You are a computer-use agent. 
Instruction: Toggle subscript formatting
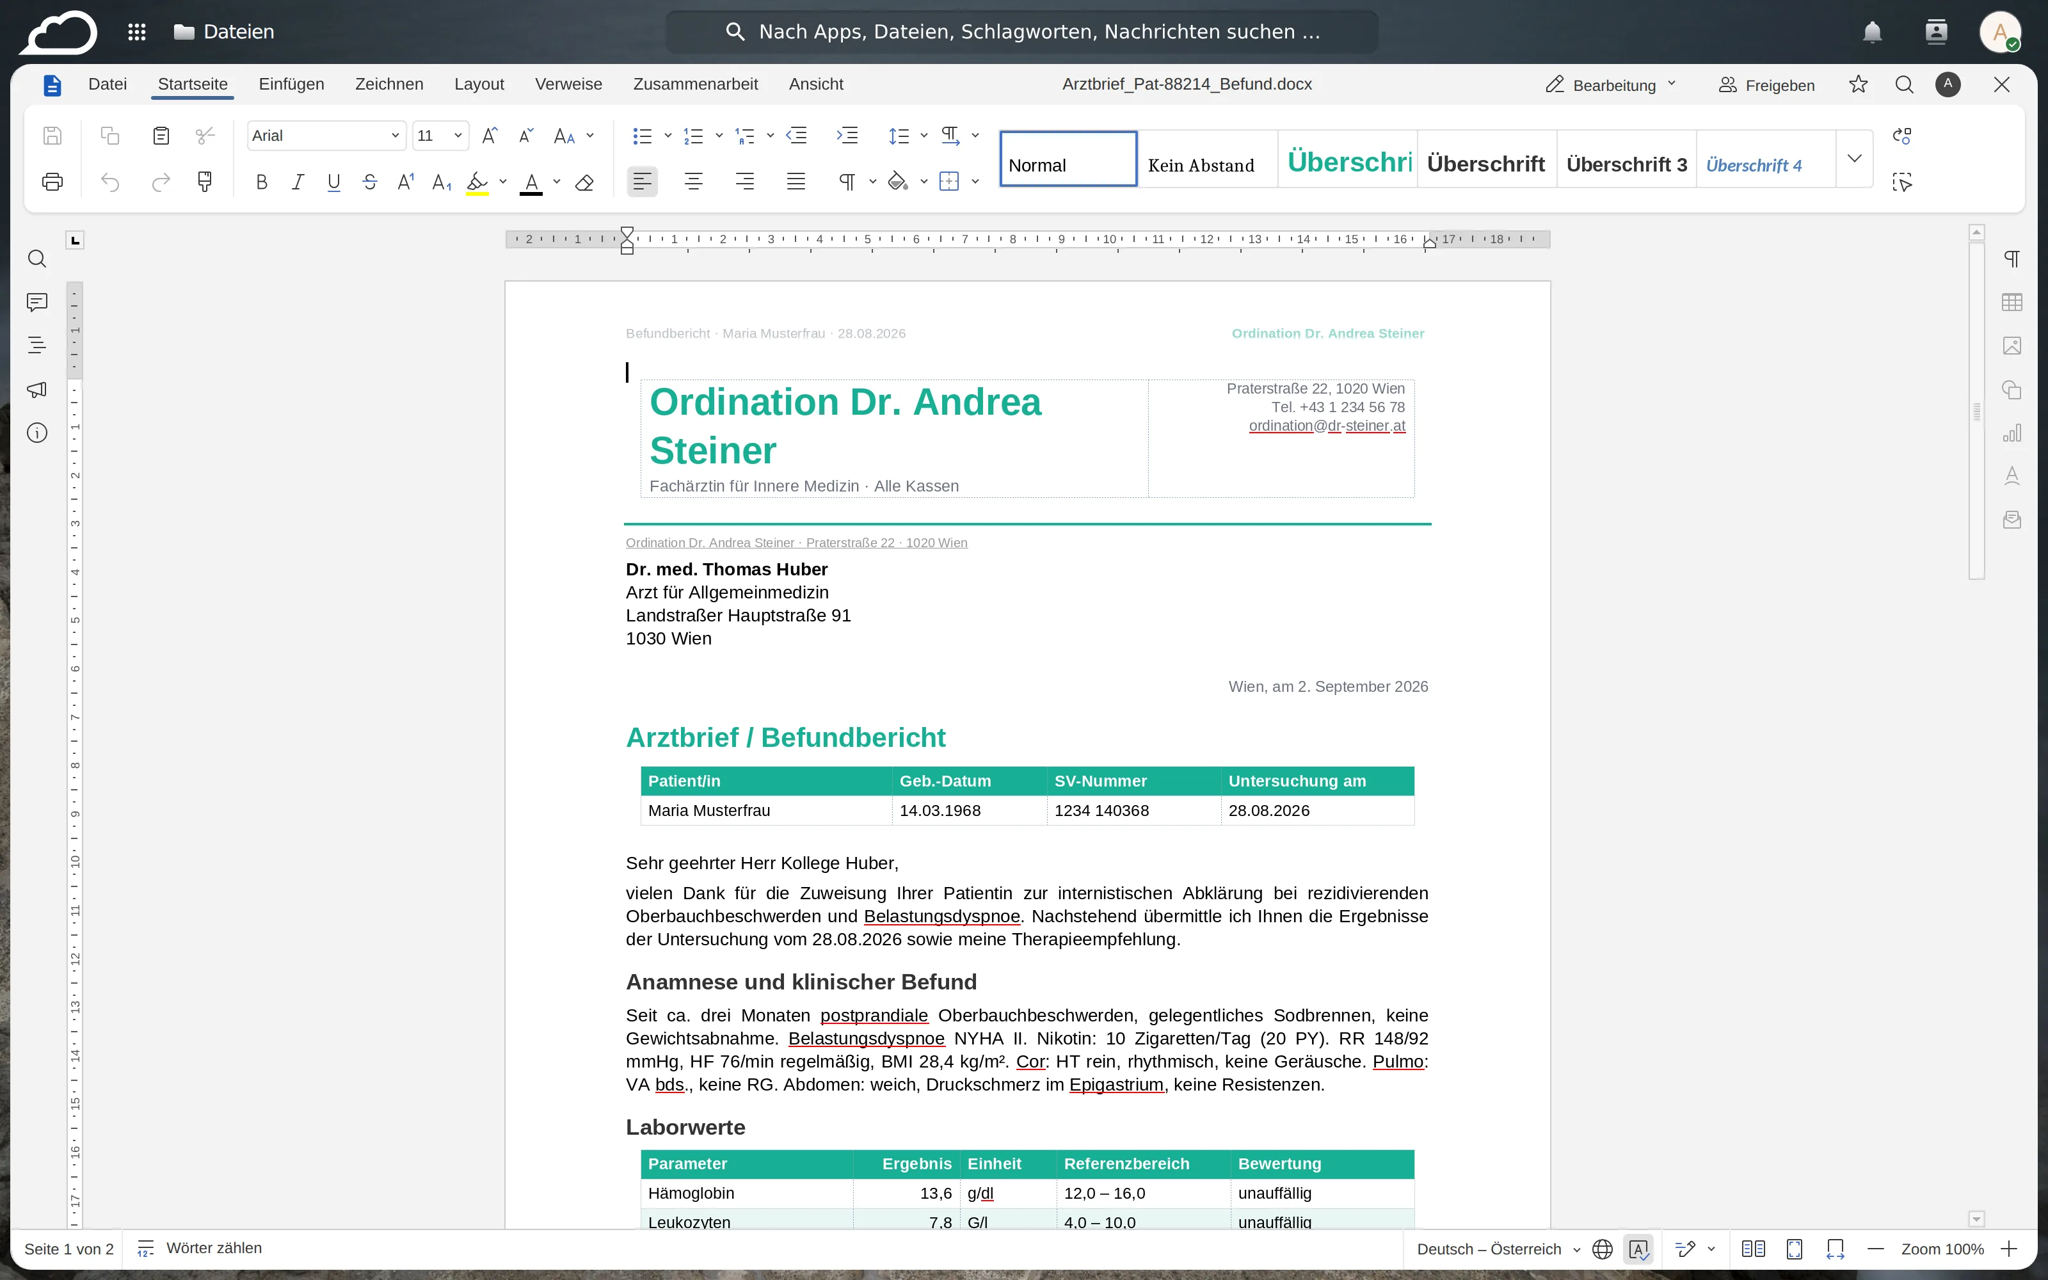(442, 182)
